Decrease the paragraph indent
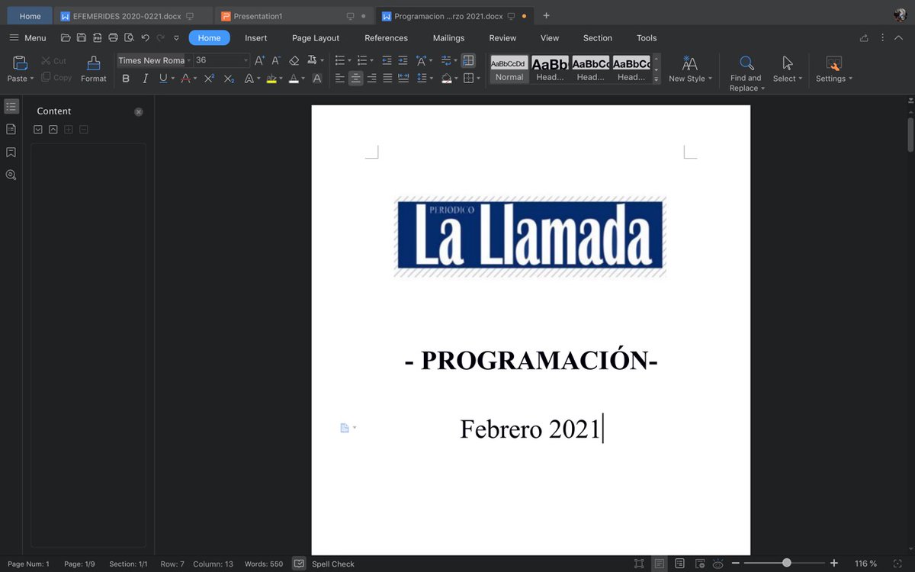 [387, 60]
